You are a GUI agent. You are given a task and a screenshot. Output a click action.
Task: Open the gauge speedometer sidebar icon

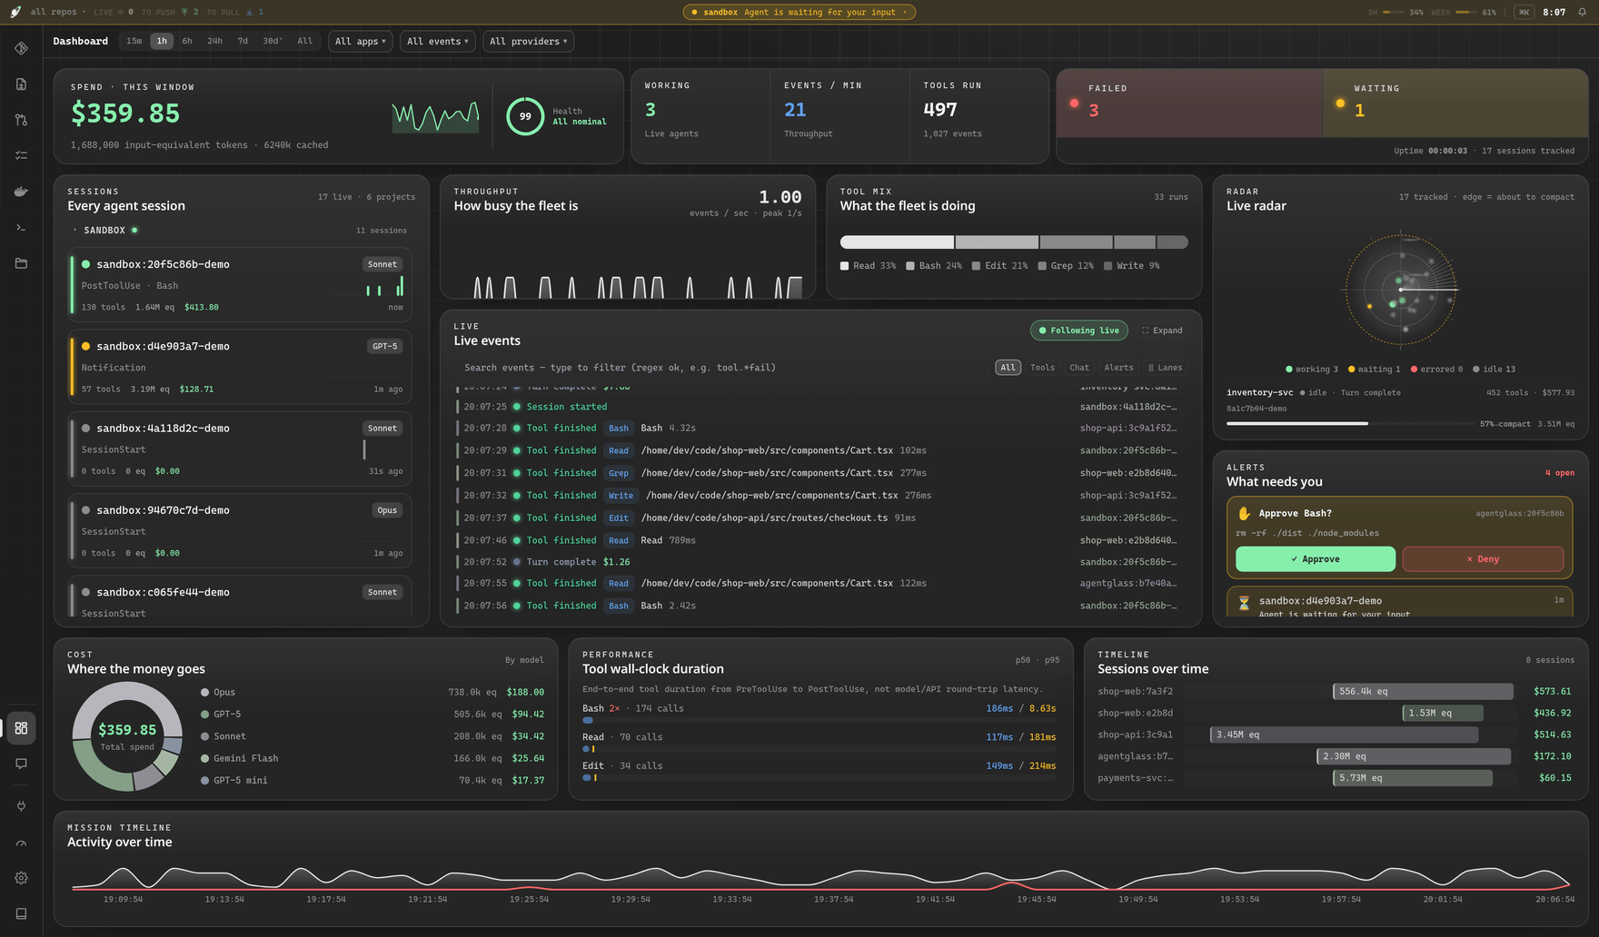(x=21, y=843)
